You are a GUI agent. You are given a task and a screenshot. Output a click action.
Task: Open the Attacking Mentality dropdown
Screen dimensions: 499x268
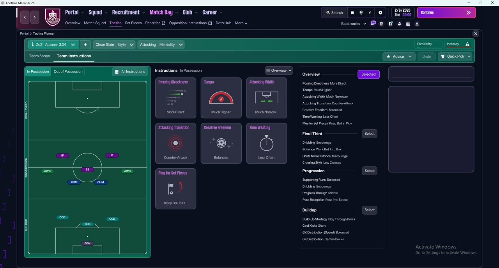[161, 44]
